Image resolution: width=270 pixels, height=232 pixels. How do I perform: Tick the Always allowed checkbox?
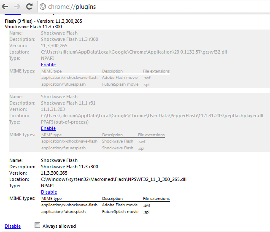[x=37, y=225]
